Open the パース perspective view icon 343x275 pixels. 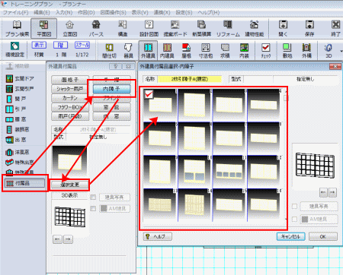point(96,28)
